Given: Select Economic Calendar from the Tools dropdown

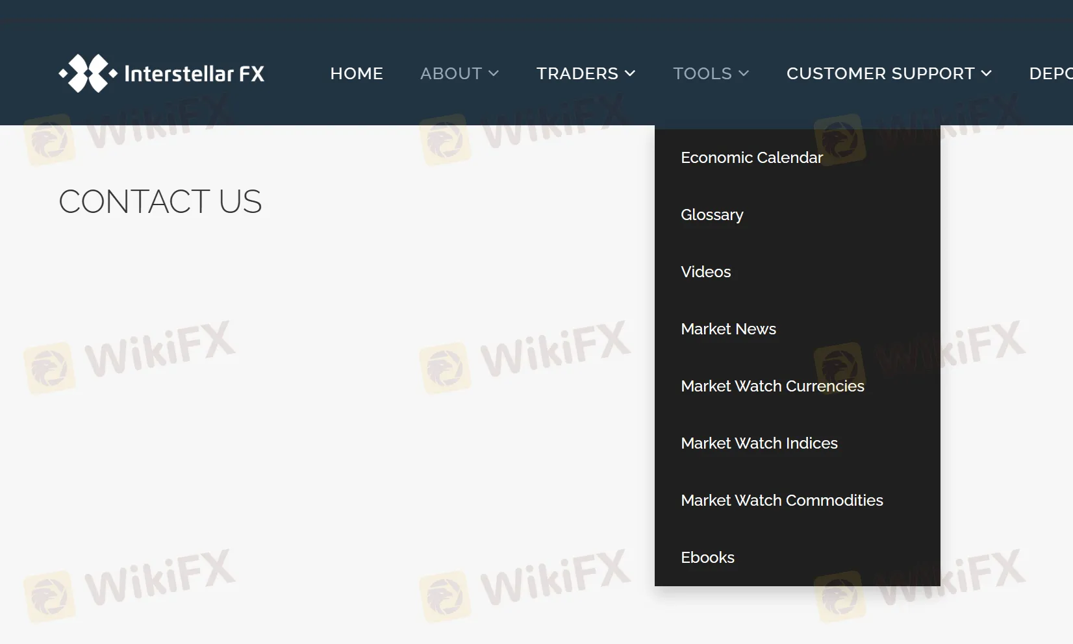Looking at the screenshot, I should tap(751, 158).
